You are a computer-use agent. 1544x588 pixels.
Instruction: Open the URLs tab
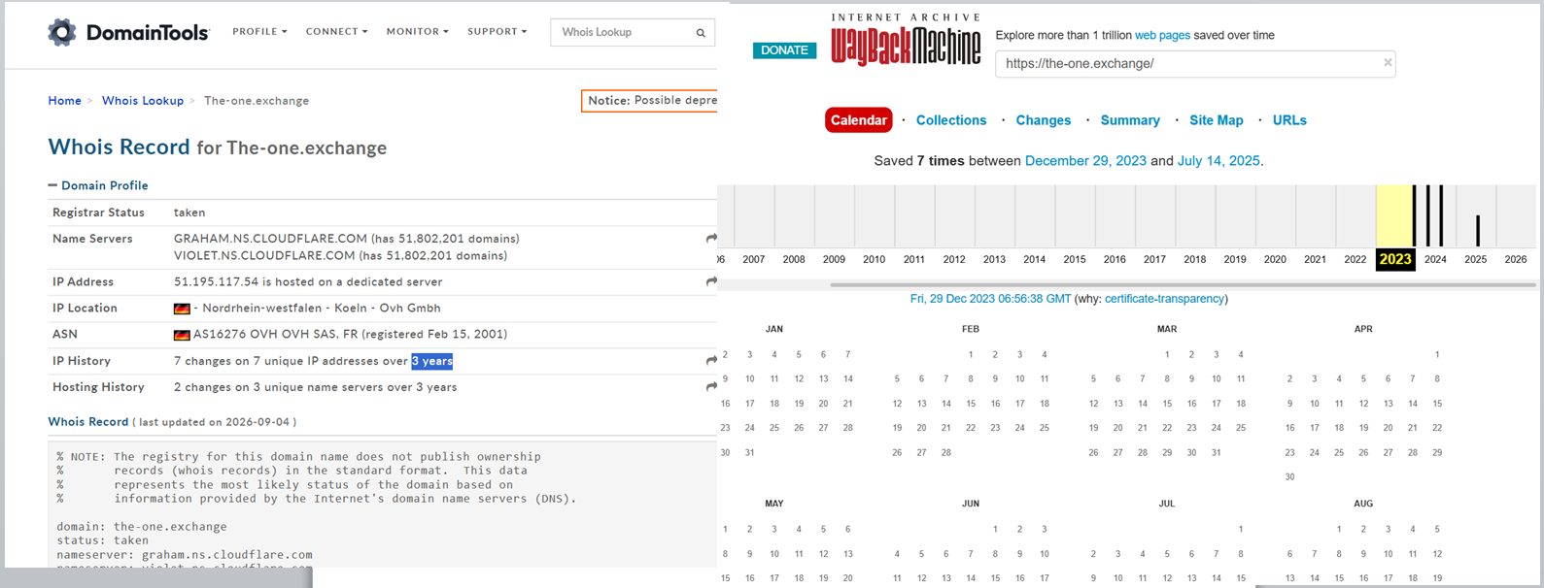[x=1289, y=120]
